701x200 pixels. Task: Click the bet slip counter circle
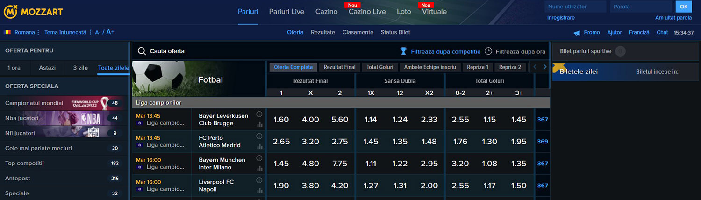[620, 51]
